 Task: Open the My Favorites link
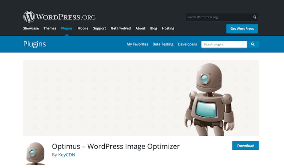(137, 44)
